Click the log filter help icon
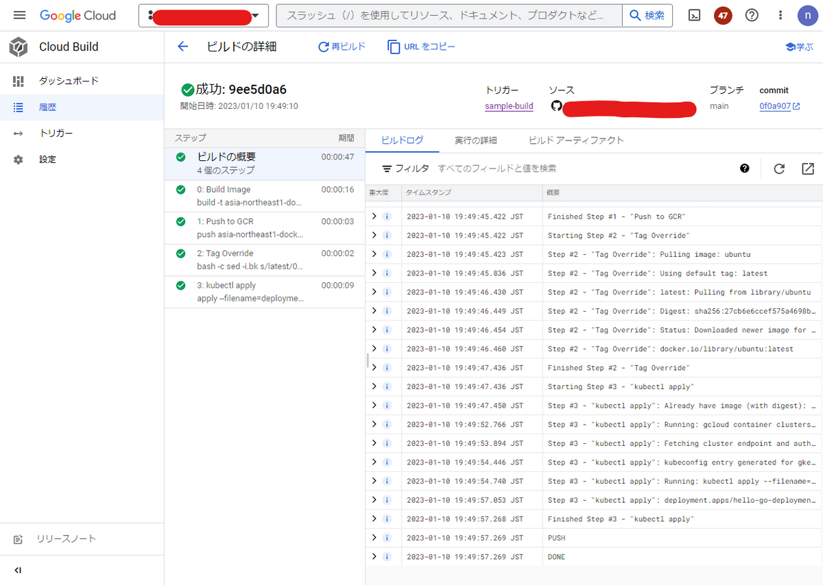The height and width of the screenshot is (585, 823). (x=745, y=169)
